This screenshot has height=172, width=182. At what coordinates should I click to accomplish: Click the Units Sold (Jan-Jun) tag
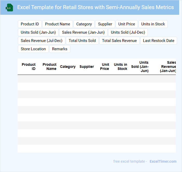point(38,32)
